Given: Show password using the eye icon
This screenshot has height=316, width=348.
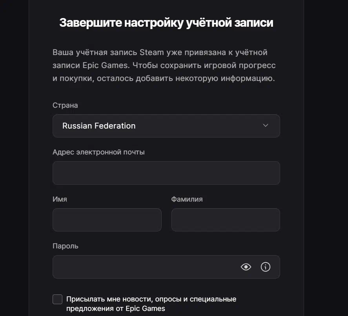Looking at the screenshot, I should point(246,267).
